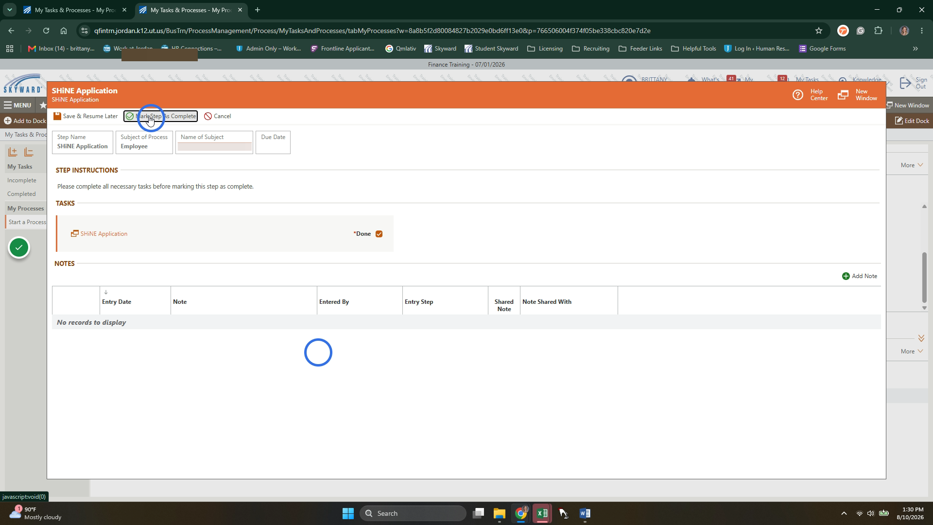This screenshot has height=525, width=933.
Task: Click Save & Resume Later button
Action: click(86, 116)
